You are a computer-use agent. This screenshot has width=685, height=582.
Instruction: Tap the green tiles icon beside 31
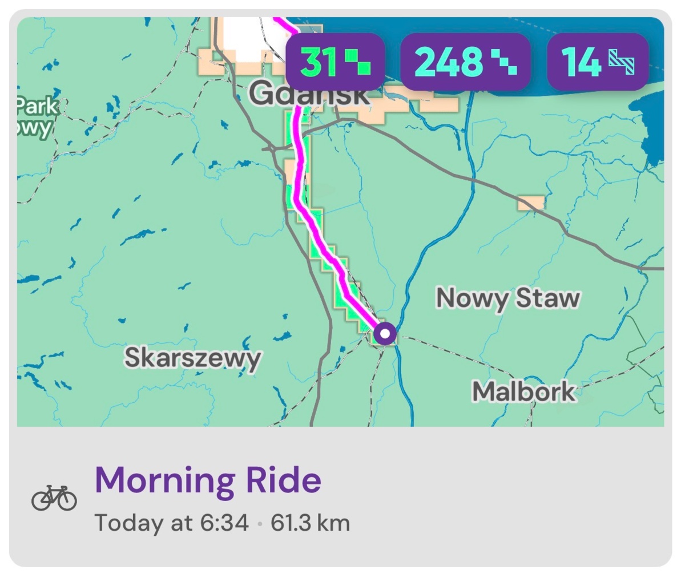tap(358, 62)
